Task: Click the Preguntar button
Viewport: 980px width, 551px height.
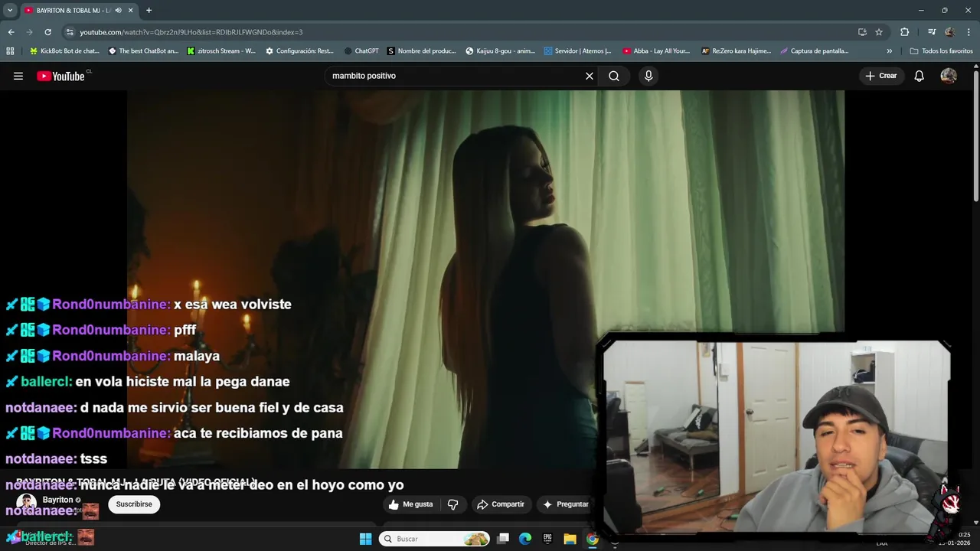Action: pyautogui.click(x=566, y=504)
